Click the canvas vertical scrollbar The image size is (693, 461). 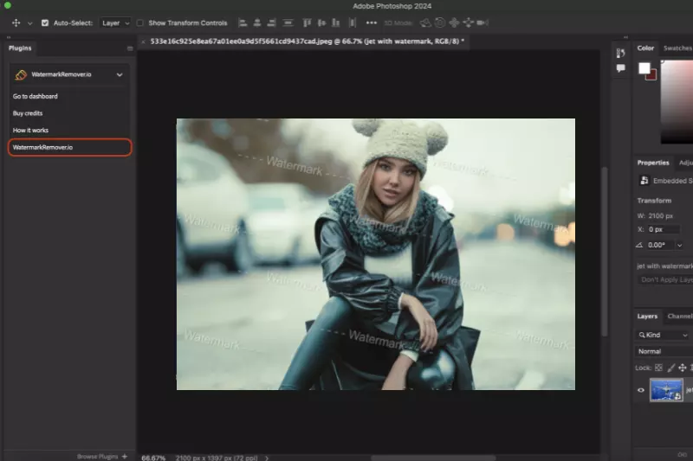click(604, 252)
